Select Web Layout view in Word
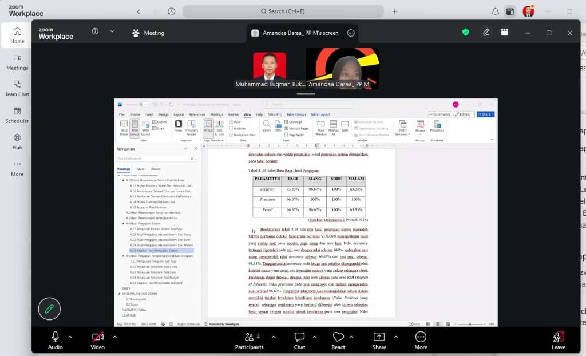 click(x=145, y=128)
